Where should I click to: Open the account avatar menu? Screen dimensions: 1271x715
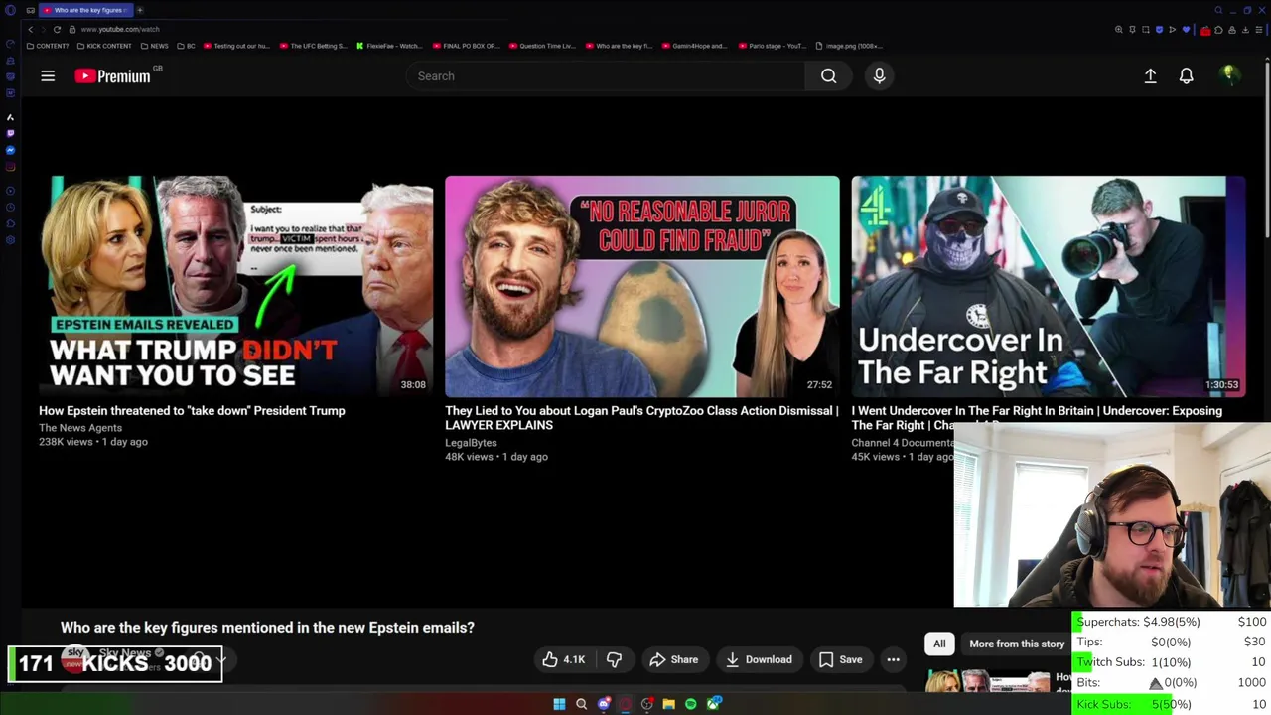(x=1229, y=75)
